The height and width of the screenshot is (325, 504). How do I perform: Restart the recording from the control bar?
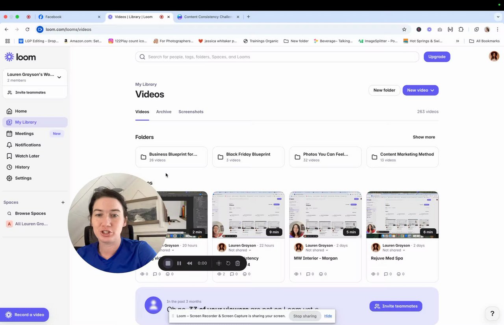tap(228, 263)
